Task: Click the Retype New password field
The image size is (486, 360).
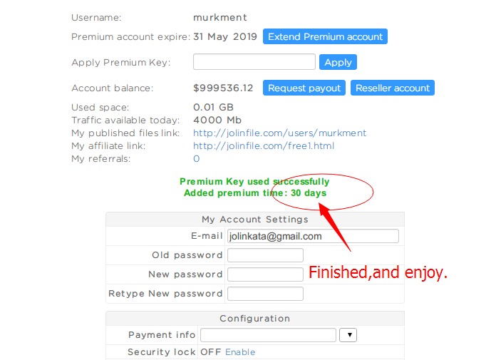Action: [x=265, y=294]
